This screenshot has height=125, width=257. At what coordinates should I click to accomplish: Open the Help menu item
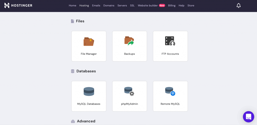click(x=181, y=6)
